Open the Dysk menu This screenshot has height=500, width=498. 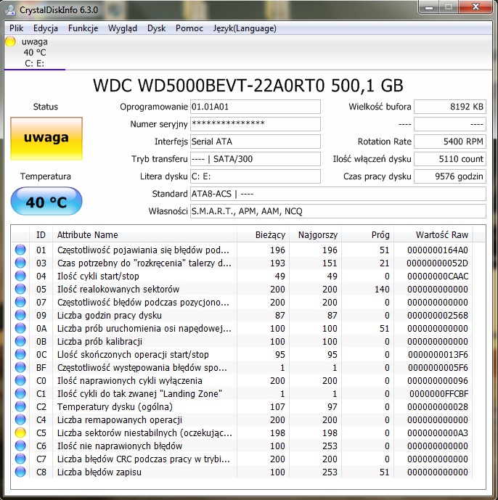156,28
